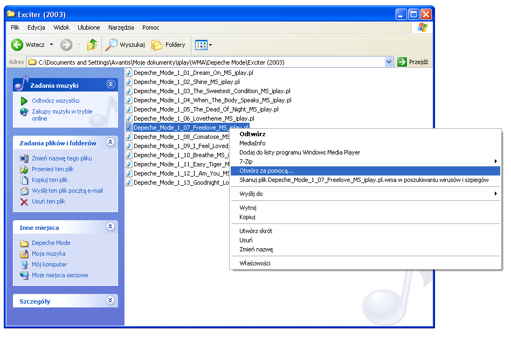This screenshot has height=337, width=511.
Task: Open the Edycja menu
Action: point(36,27)
